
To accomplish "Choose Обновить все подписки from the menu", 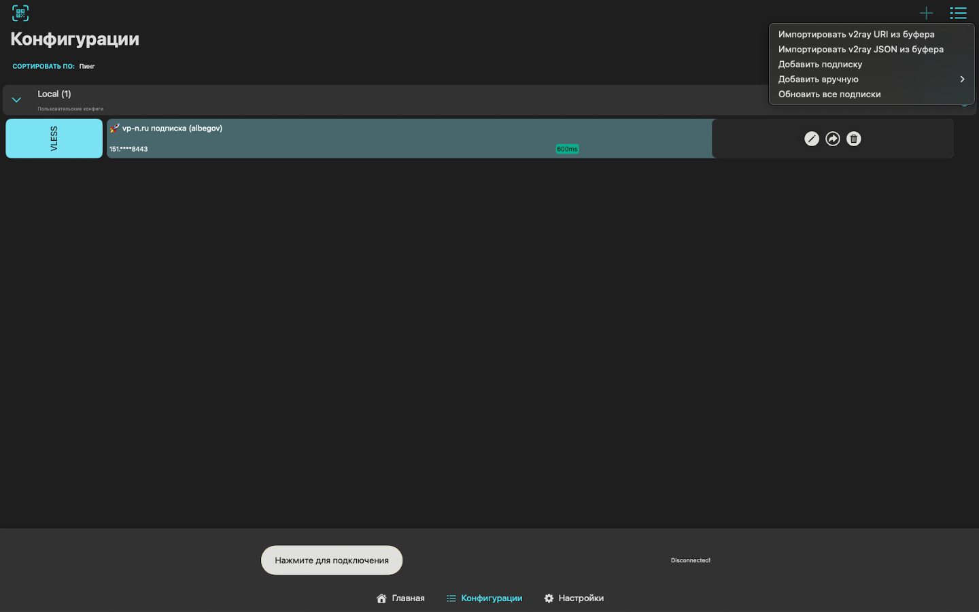I will pos(829,94).
